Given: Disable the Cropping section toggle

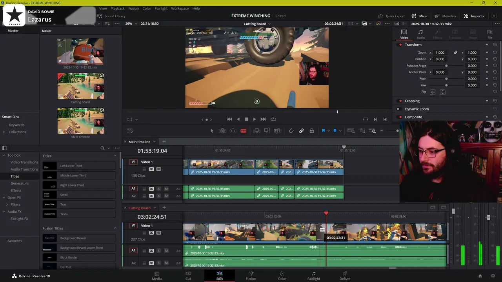Looking at the screenshot, I should [x=400, y=101].
